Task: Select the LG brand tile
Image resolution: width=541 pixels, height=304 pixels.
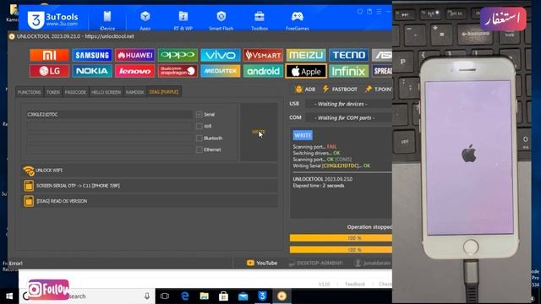Action: tap(49, 71)
